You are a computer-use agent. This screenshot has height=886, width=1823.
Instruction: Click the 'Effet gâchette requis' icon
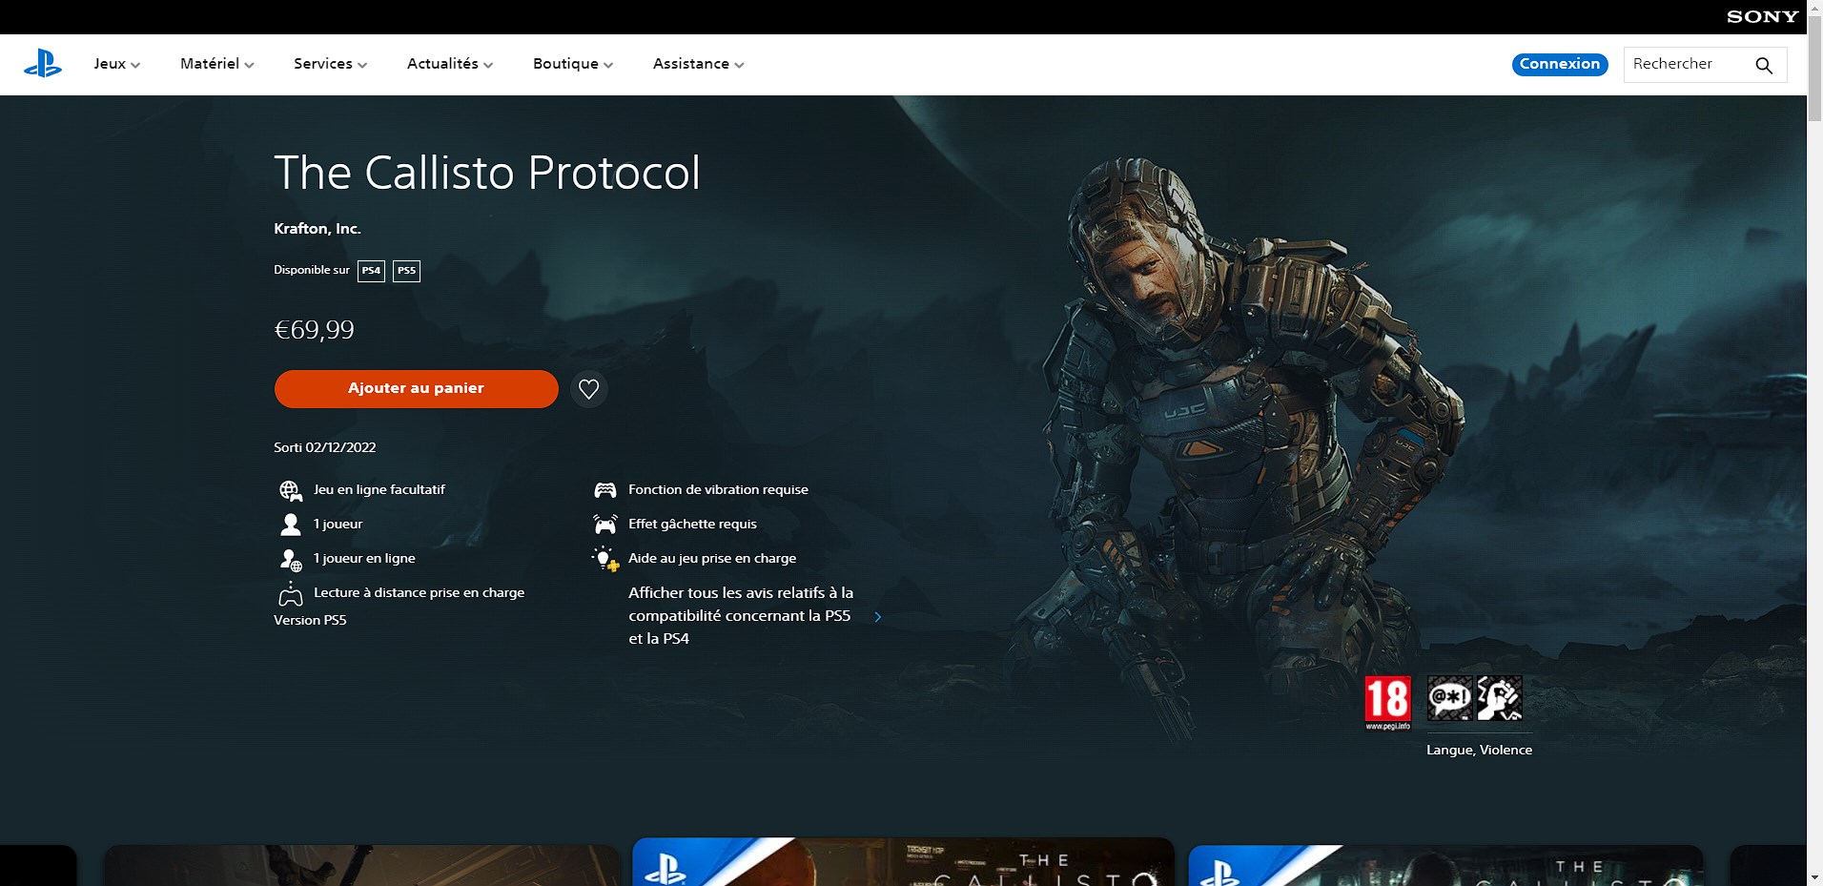(604, 524)
